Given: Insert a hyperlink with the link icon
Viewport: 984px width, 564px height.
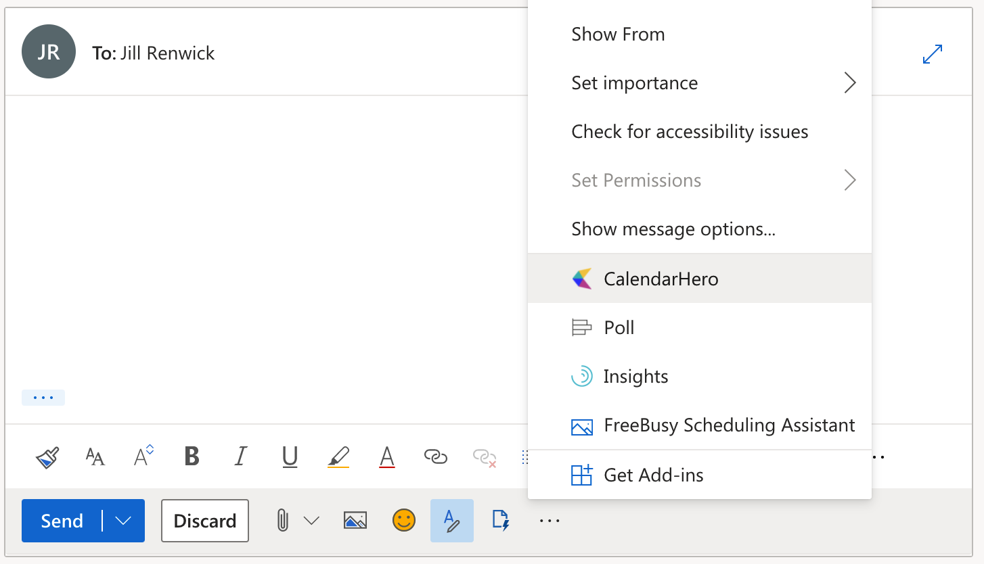Looking at the screenshot, I should click(x=435, y=457).
